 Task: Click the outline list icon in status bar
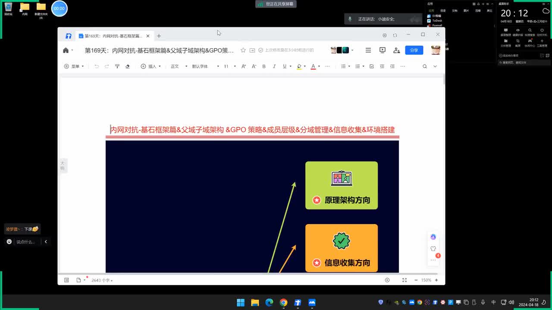click(66, 280)
